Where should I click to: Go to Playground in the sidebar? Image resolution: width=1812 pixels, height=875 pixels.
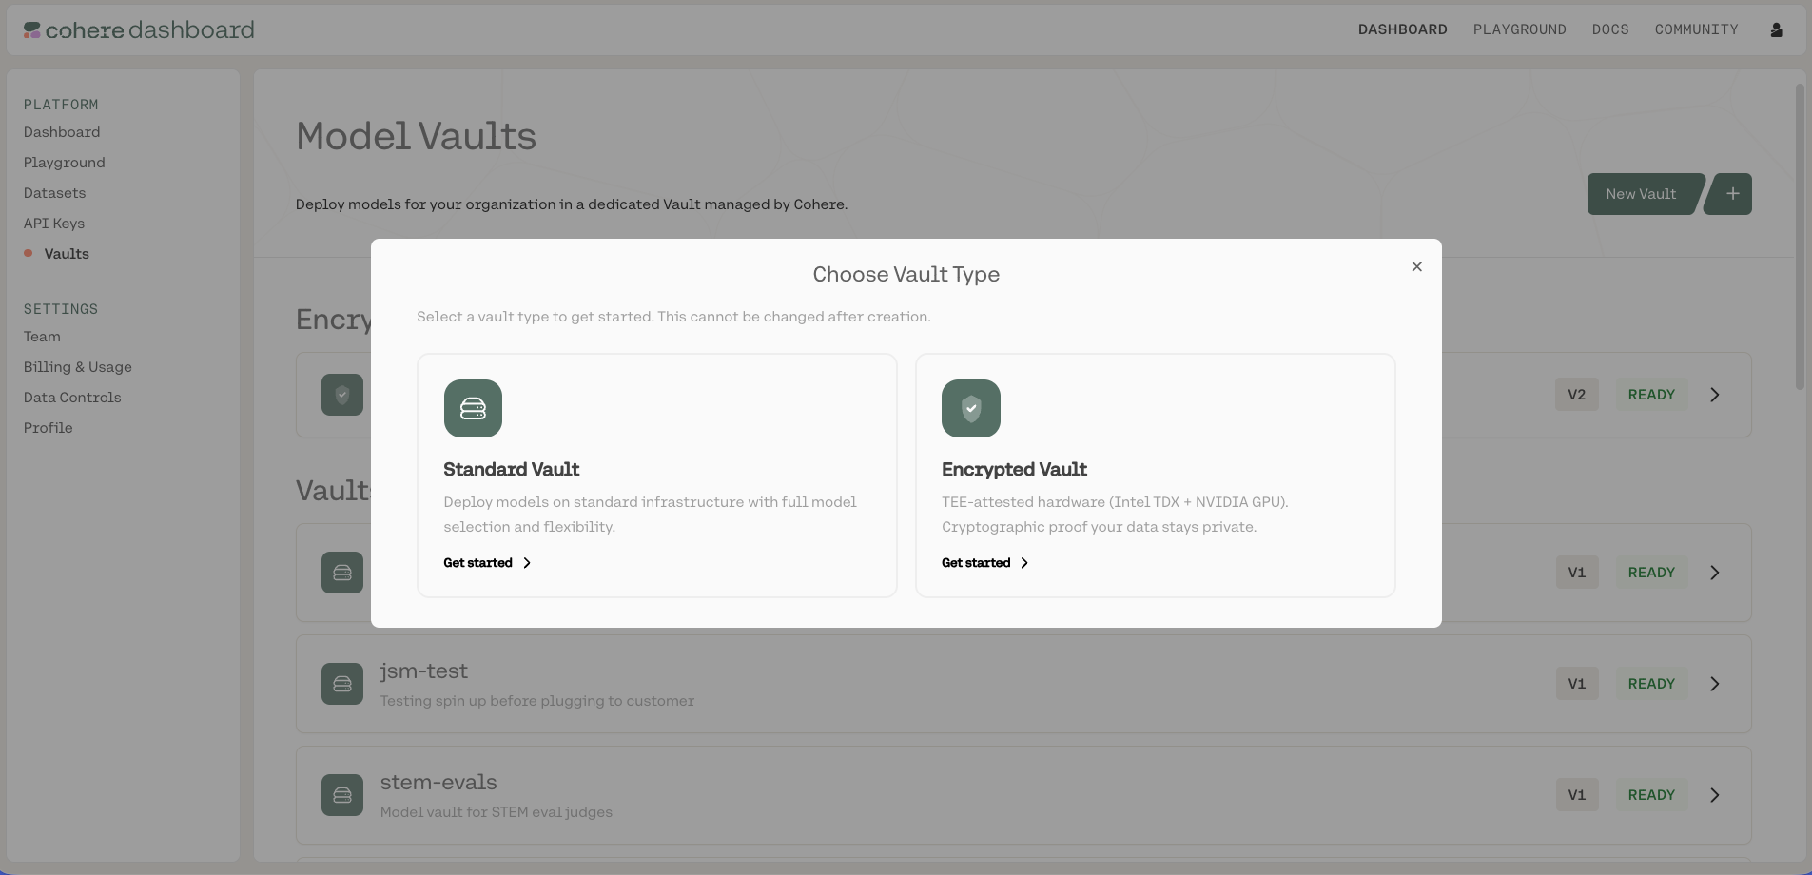click(65, 163)
